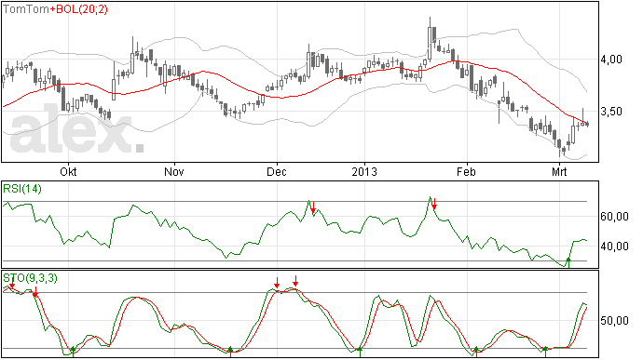Click the +BOL(20;2) indicator label
Viewport: 643px width, 360px height.
[78, 9]
